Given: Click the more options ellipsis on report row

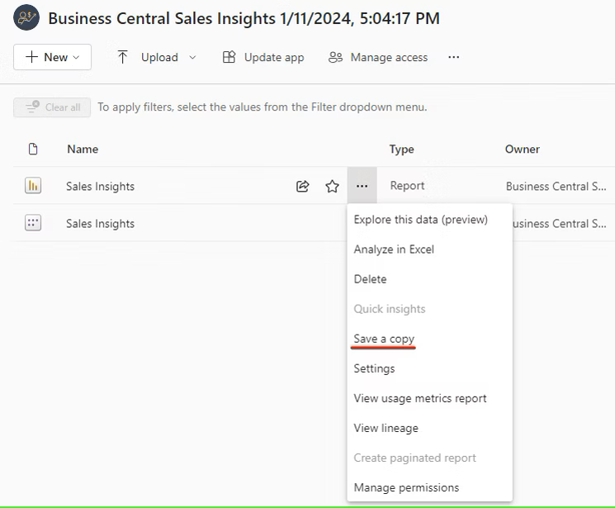Looking at the screenshot, I should (362, 187).
